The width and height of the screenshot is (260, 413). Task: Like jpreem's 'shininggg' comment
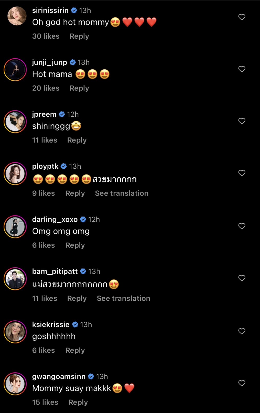pyautogui.click(x=242, y=121)
